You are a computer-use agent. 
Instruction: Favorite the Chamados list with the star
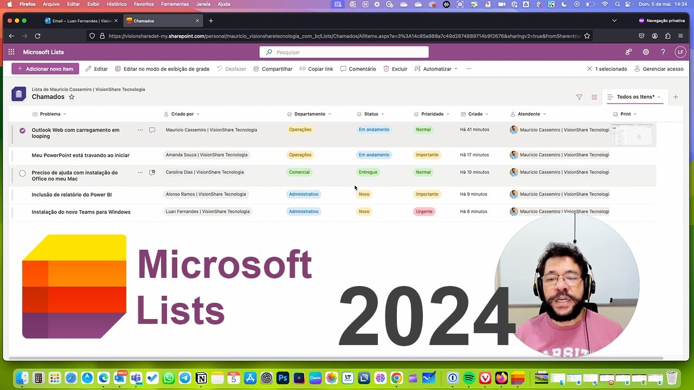click(72, 97)
